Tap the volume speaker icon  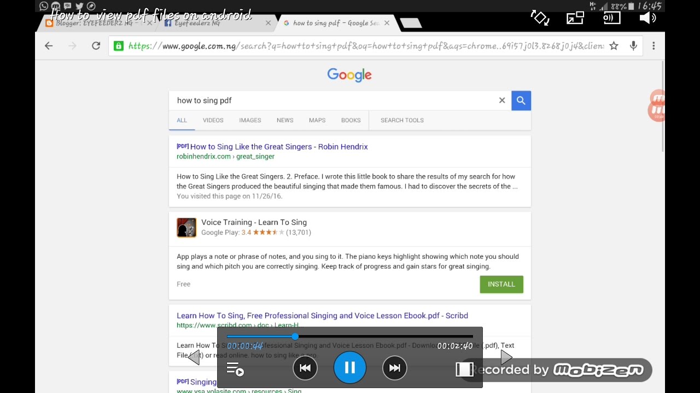[647, 17]
